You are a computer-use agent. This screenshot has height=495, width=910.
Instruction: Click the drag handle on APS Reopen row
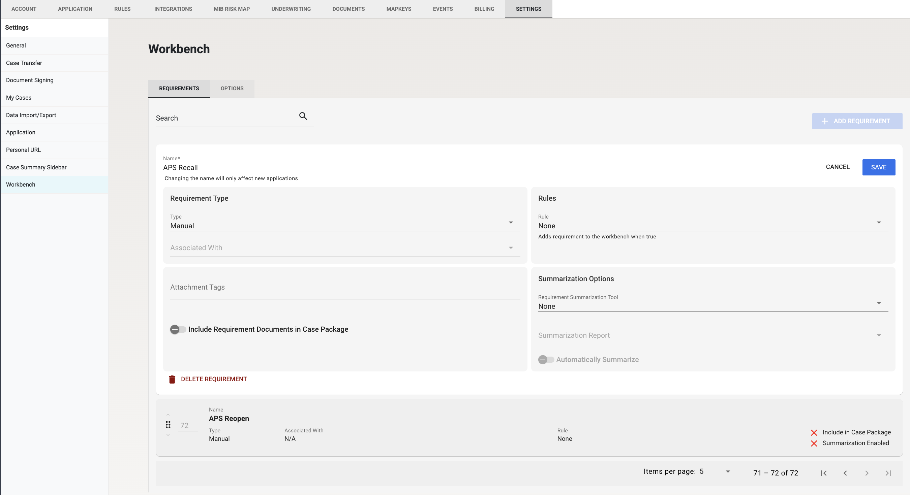pos(168,425)
